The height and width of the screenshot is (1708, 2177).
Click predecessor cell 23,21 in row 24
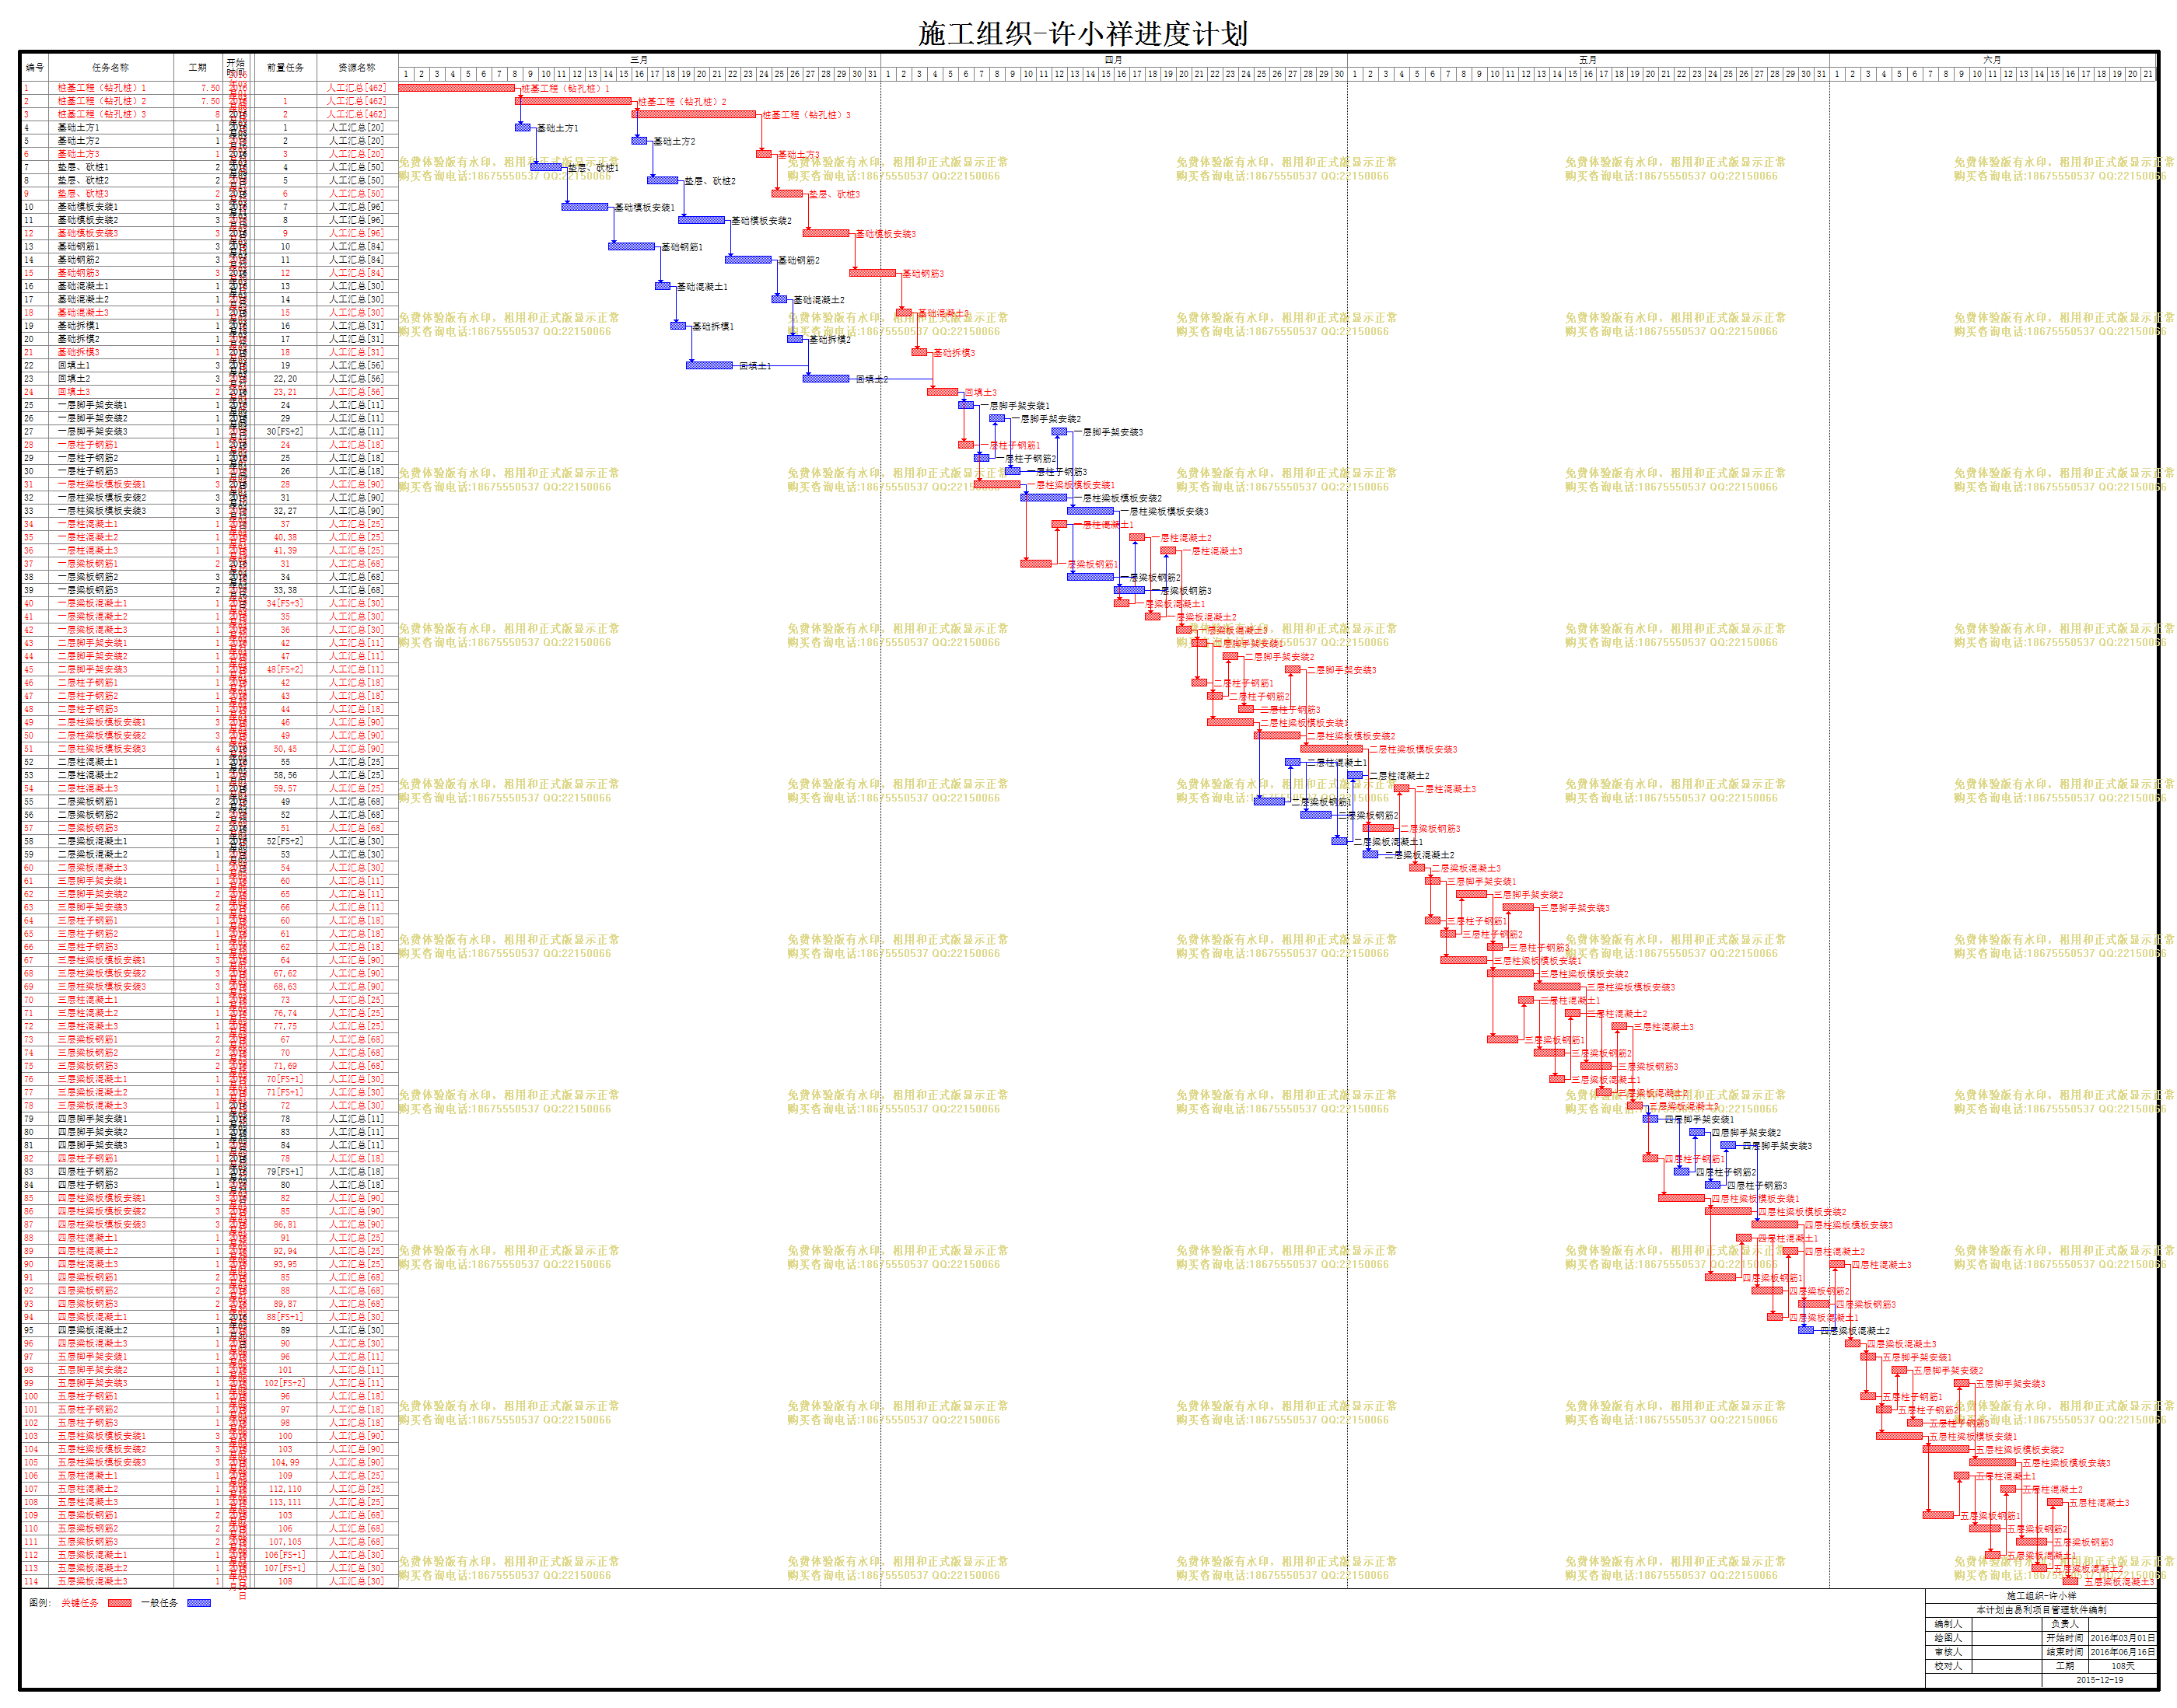[285, 392]
